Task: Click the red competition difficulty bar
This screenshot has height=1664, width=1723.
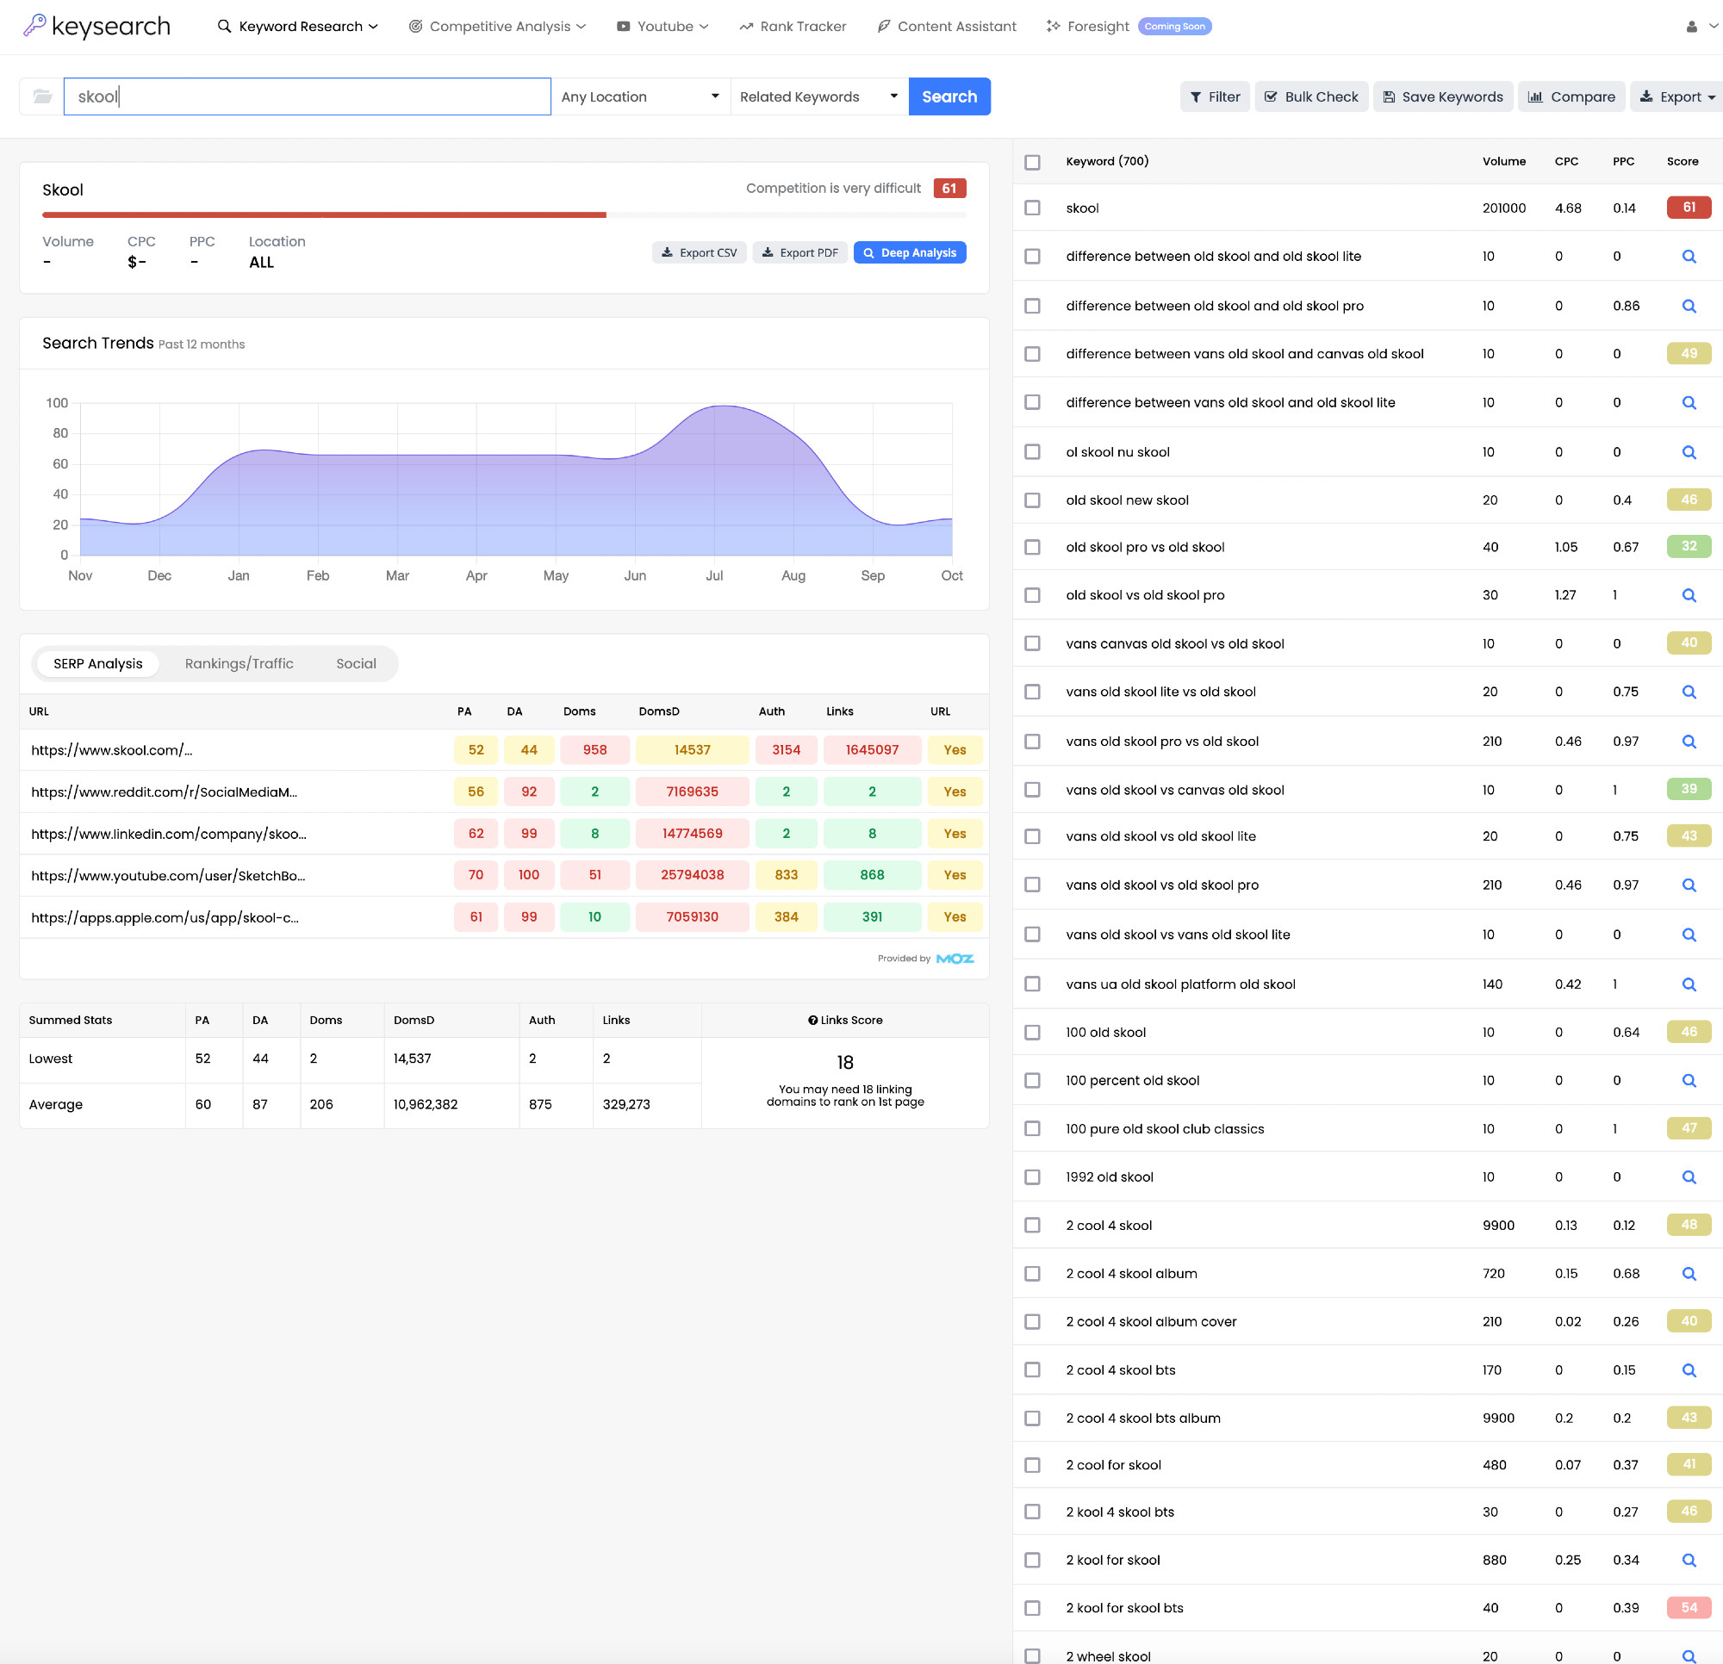Action: [325, 214]
